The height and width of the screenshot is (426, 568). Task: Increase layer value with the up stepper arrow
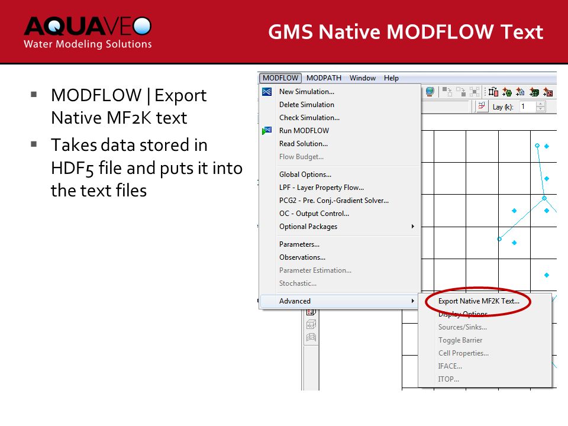point(540,104)
